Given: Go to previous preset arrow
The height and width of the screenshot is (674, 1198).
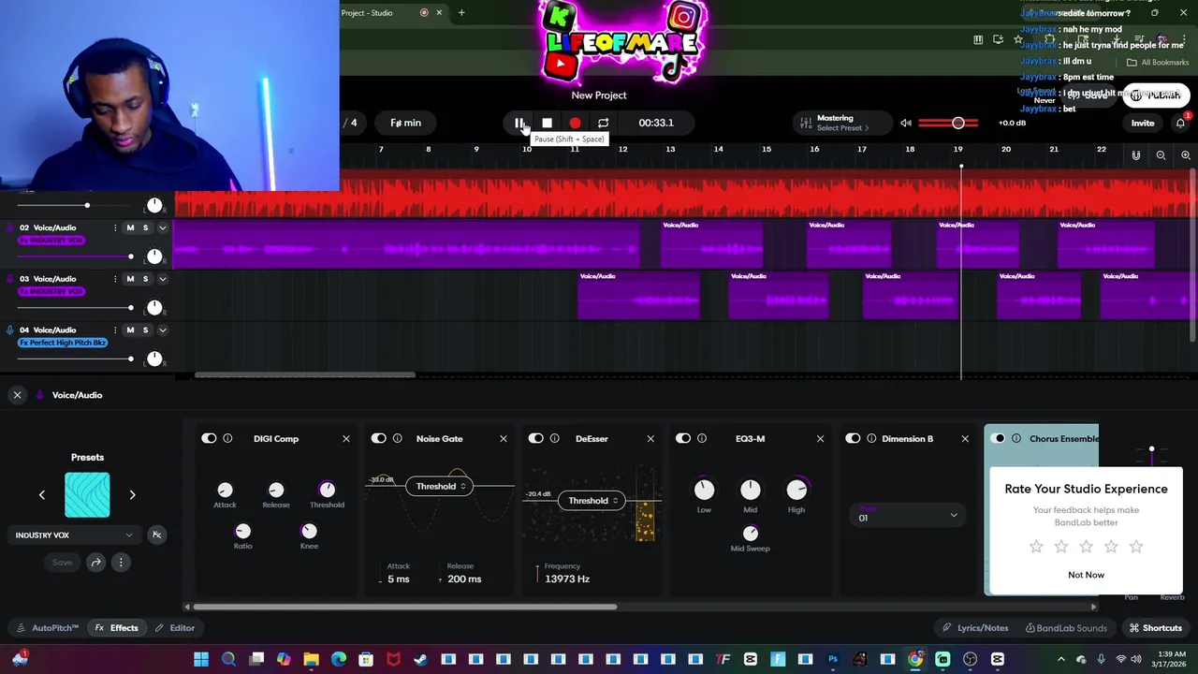Looking at the screenshot, I should tap(42, 494).
